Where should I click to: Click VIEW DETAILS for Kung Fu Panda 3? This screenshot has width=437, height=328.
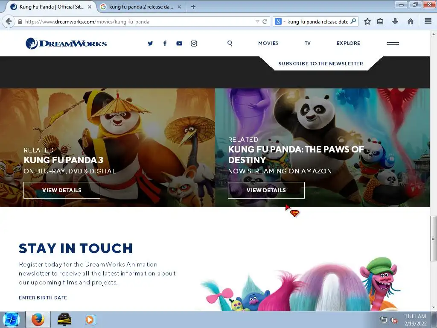click(x=61, y=190)
